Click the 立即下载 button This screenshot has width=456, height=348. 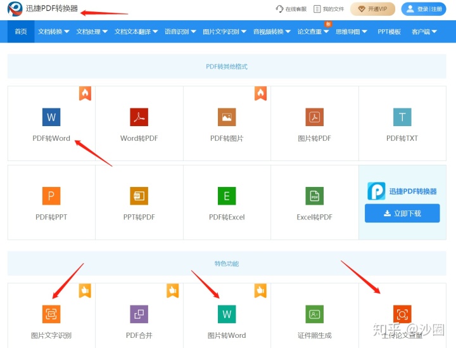tap(402, 213)
